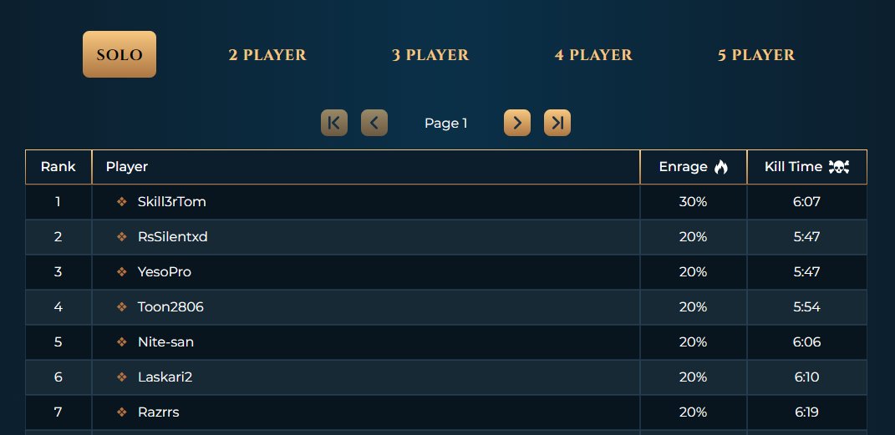Viewport: 895px width, 435px height.
Task: Click the Player column header
Action: pyautogui.click(x=366, y=167)
